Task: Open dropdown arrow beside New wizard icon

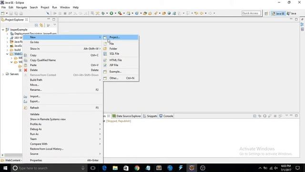Action: pos(7,13)
